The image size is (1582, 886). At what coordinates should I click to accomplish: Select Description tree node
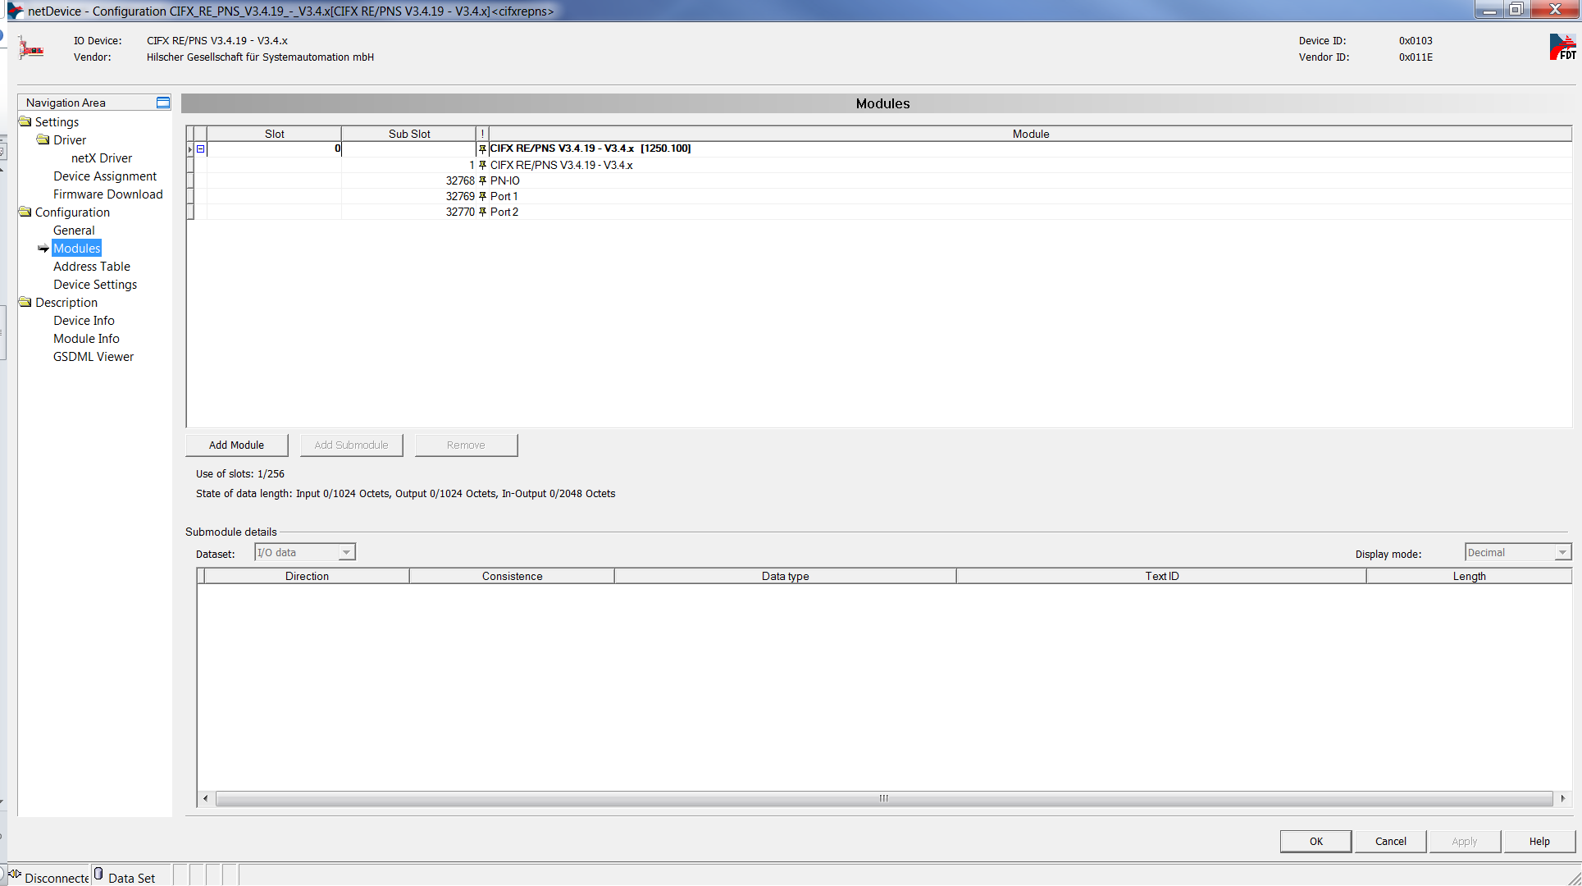click(x=66, y=302)
